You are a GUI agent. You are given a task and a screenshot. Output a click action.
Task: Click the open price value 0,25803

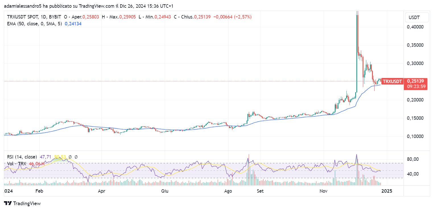(91, 17)
